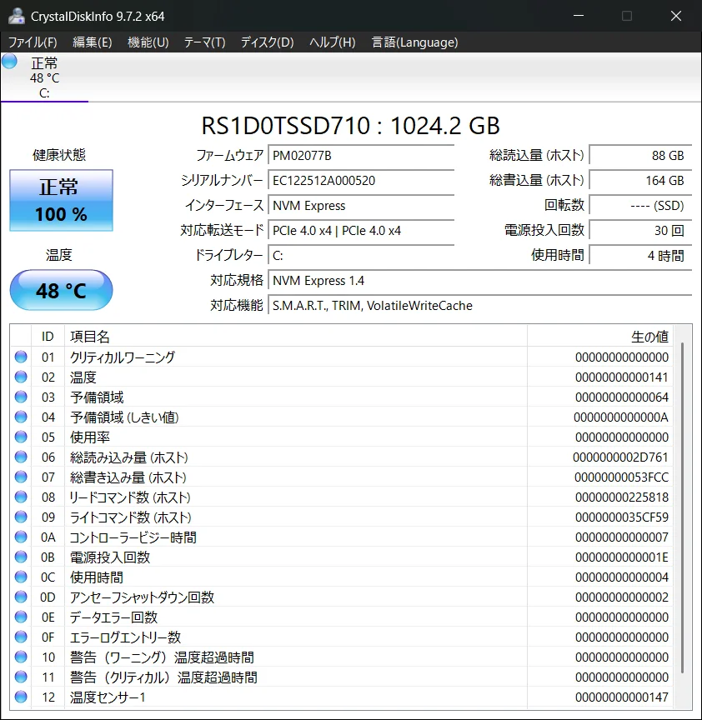702x720 pixels.
Task: Click the シリアルナンバー value field
Action: (362, 181)
